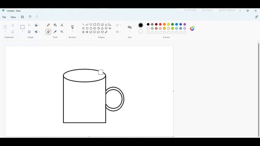260x146 pixels.
Task: Click the vertical scrollbar beside the canvas
Action: point(258,90)
